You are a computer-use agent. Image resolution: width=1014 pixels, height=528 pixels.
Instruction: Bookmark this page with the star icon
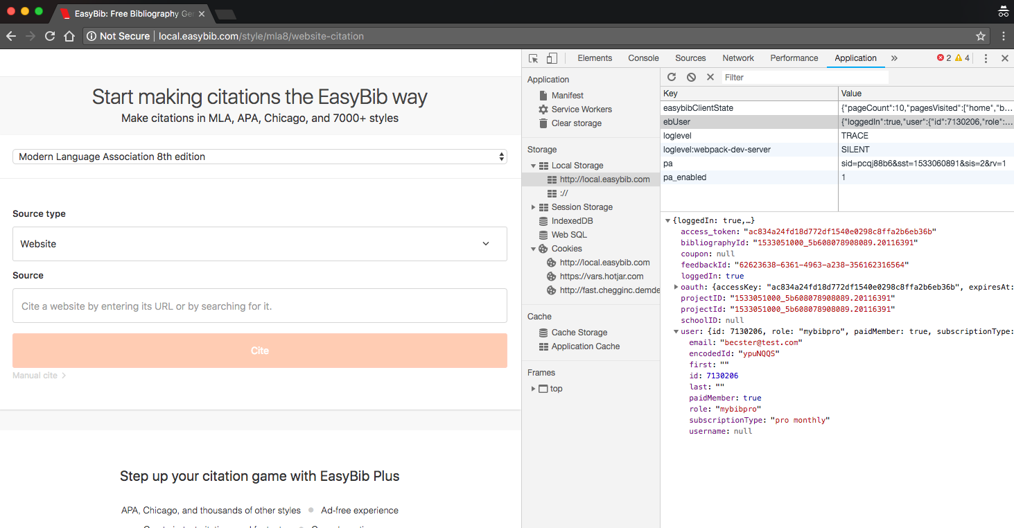[x=981, y=36]
